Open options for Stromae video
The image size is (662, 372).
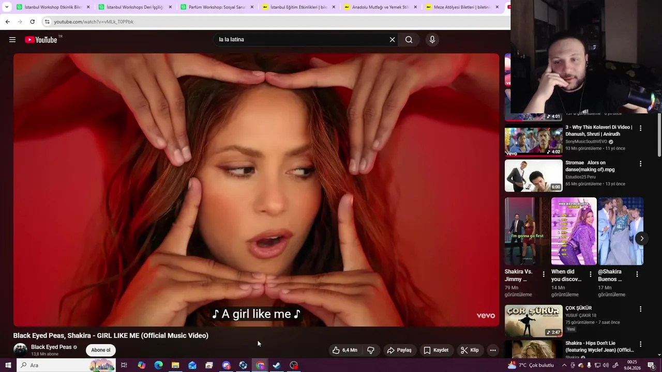(x=640, y=164)
